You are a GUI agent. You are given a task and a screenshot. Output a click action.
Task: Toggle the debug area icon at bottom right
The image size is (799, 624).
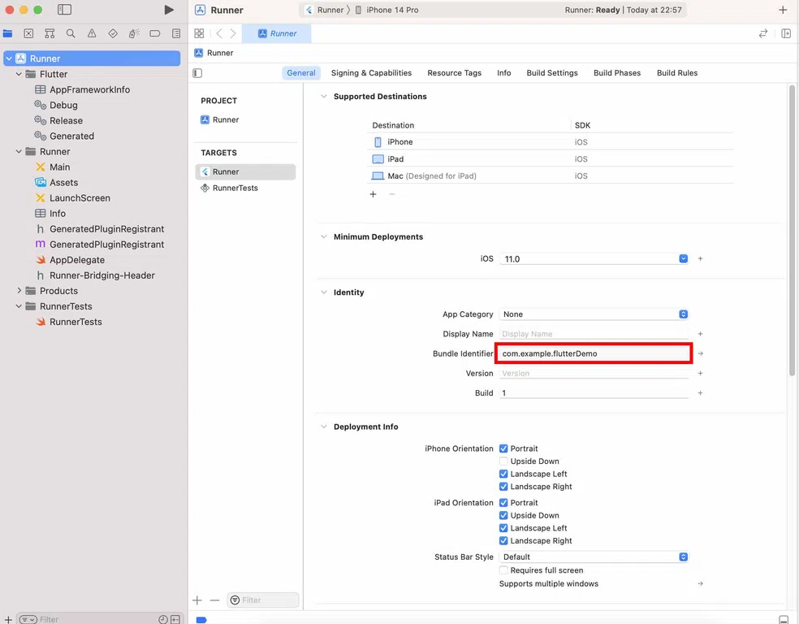point(784,619)
